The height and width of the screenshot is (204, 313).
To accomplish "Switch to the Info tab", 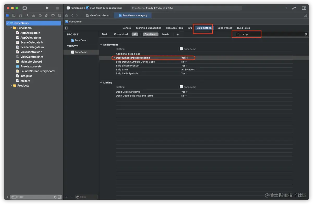I will [190, 28].
